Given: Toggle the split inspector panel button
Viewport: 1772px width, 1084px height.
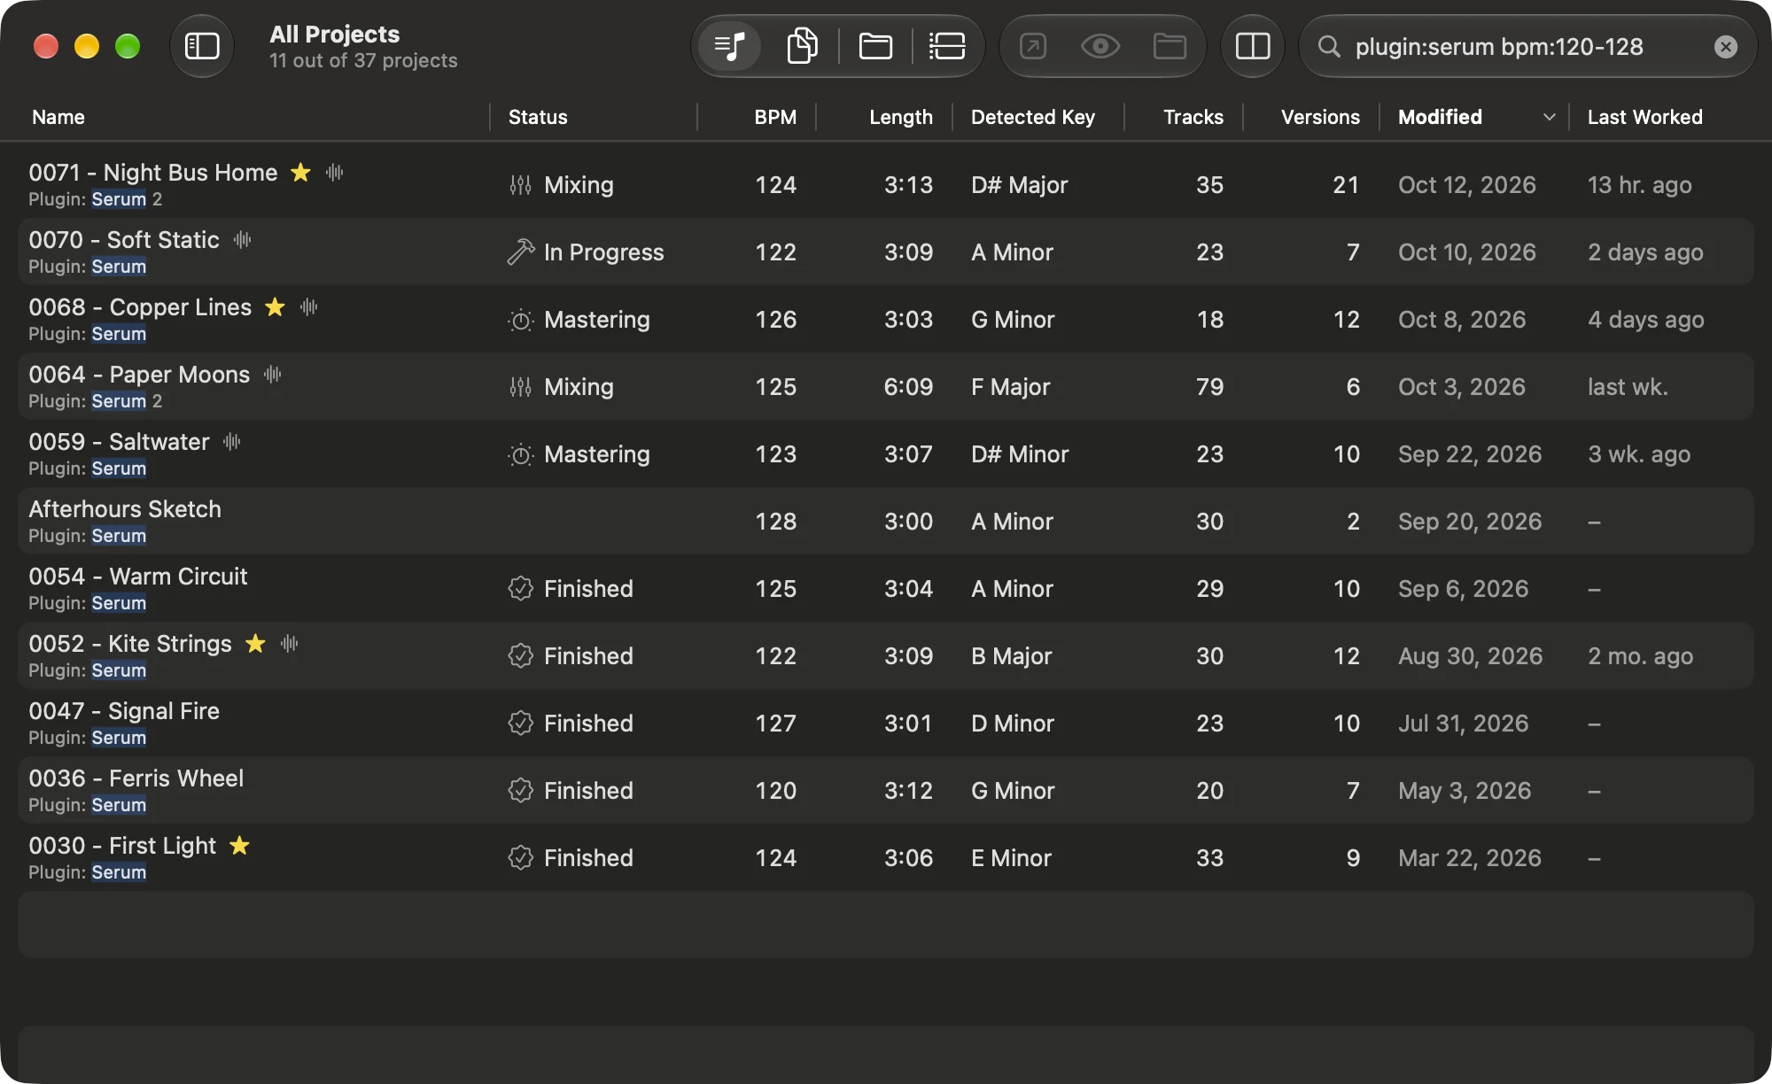Looking at the screenshot, I should tap(1253, 46).
